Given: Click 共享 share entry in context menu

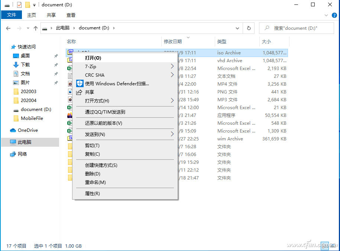Looking at the screenshot, I should [89, 92].
